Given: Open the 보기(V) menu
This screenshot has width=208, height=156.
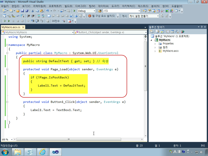Looking at the screenshot, I should pyautogui.click(x=26, y=6).
